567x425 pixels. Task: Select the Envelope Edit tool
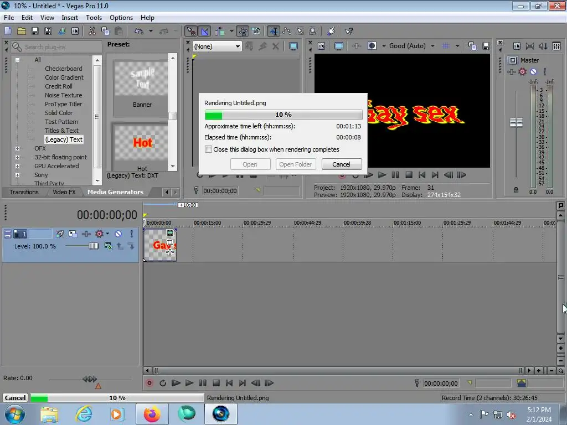coord(287,32)
